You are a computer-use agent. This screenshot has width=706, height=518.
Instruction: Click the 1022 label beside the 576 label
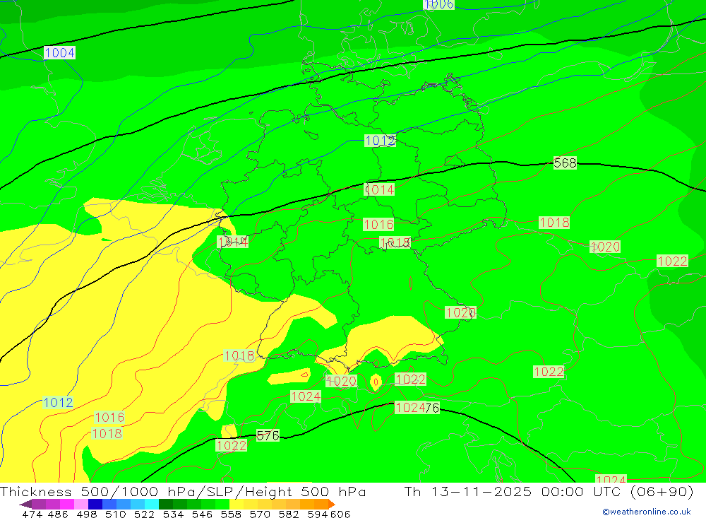(232, 445)
